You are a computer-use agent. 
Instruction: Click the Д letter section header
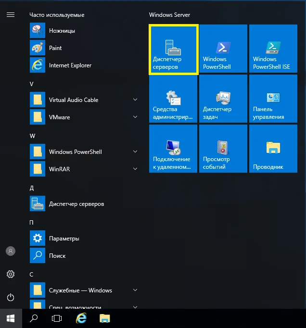[x=32, y=188]
